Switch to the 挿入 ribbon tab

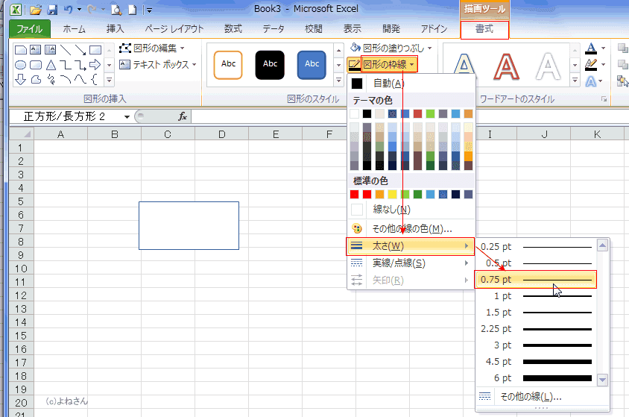coord(115,30)
